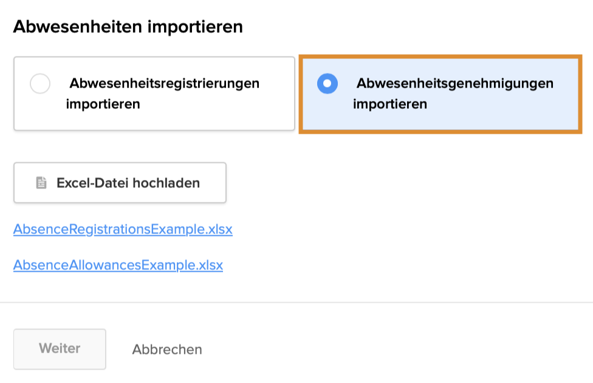Click the Excel-Datei hochladen button
This screenshot has width=593, height=383.
point(120,182)
